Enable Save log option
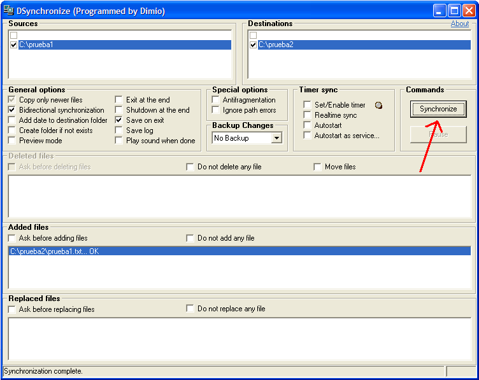This screenshot has width=479, height=380. click(x=119, y=130)
